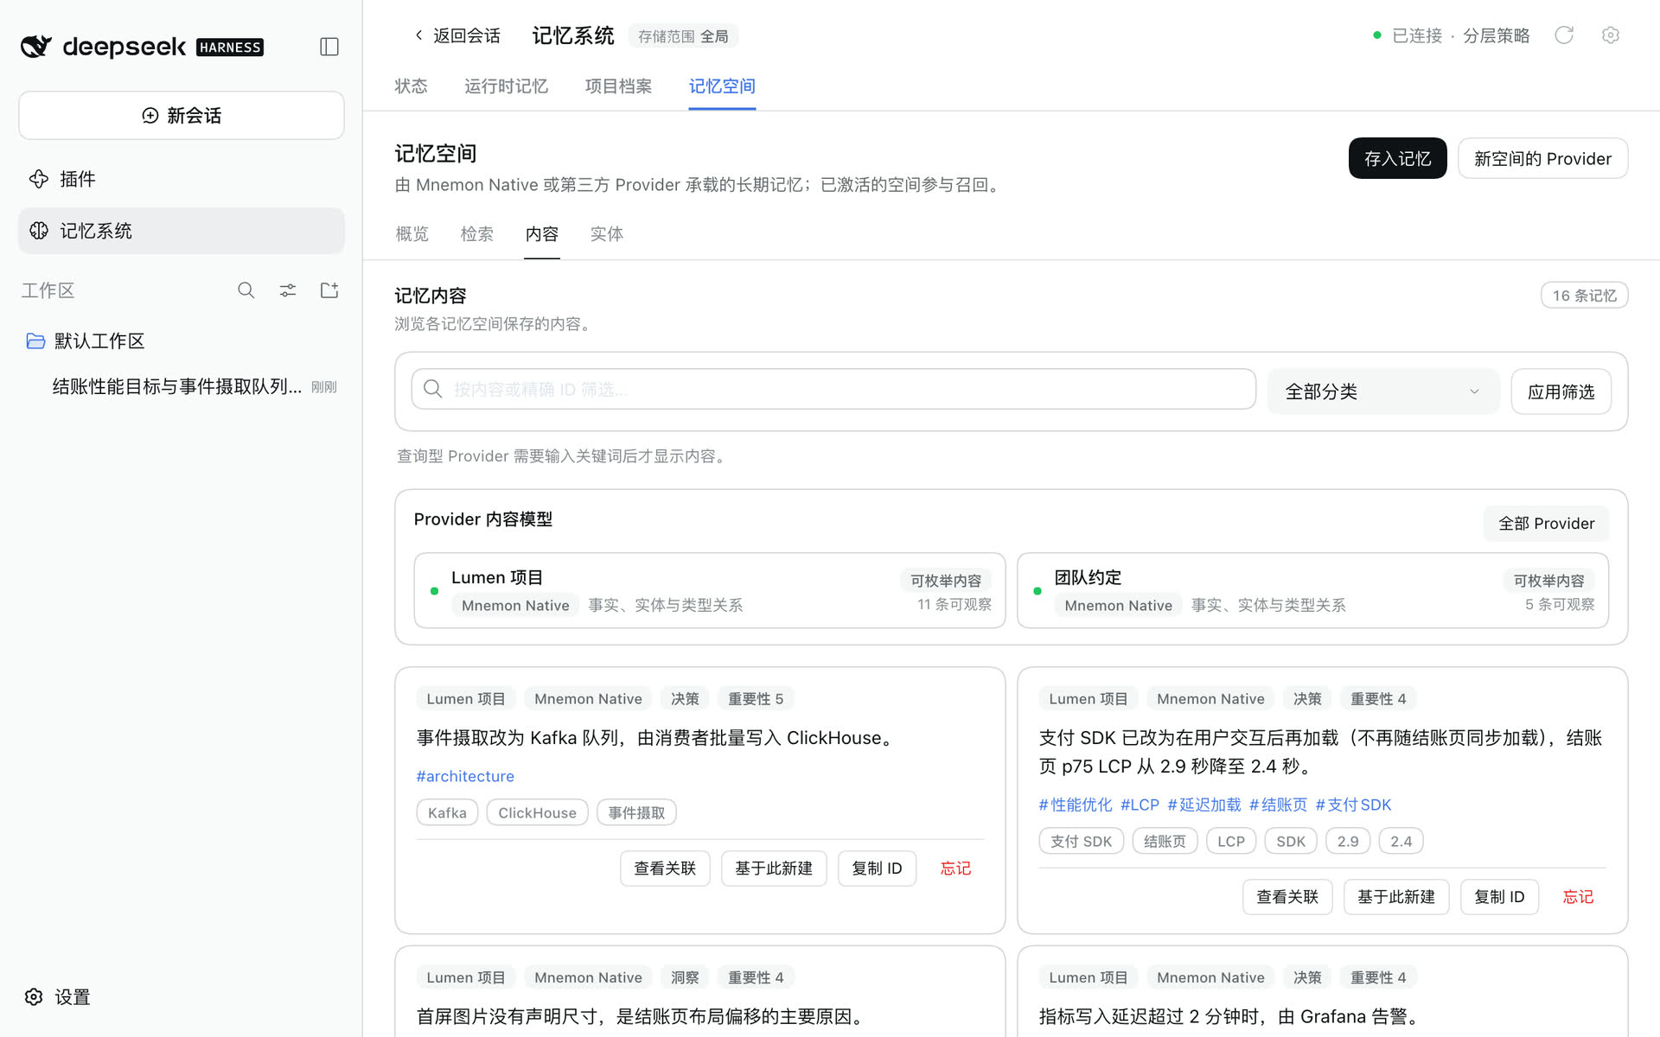Click the ClickHouse entity chip

point(537,812)
